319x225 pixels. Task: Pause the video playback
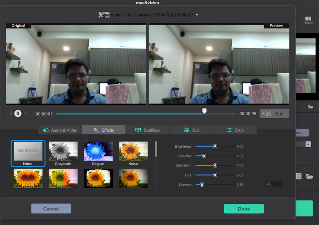pyautogui.click(x=18, y=114)
